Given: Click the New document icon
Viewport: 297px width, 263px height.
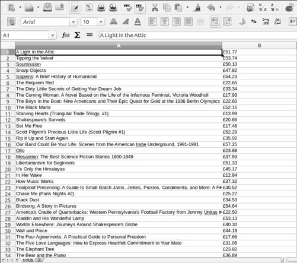Looking at the screenshot, I should click(x=11, y=8).
